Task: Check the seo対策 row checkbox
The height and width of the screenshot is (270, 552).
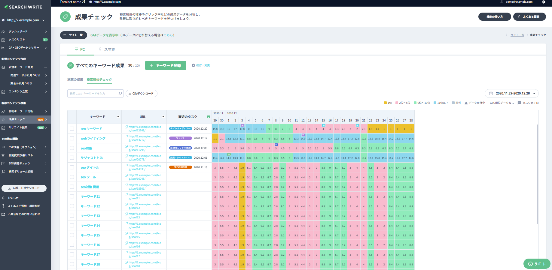Action: [x=72, y=148]
